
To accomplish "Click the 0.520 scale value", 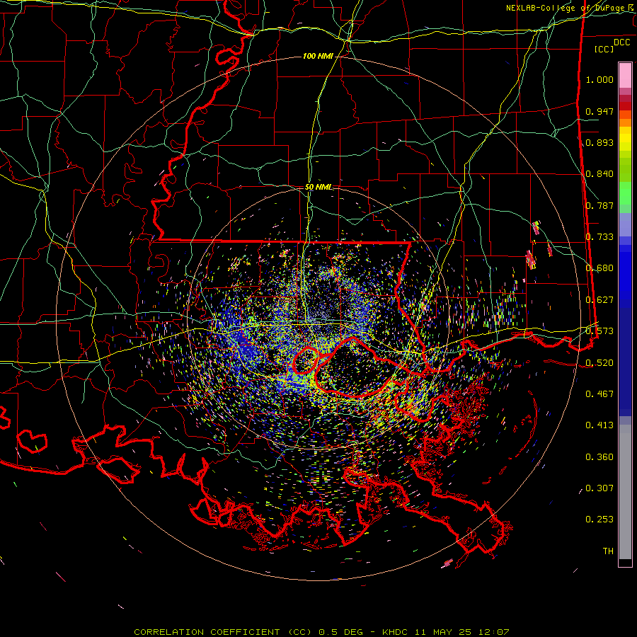I will [x=599, y=363].
